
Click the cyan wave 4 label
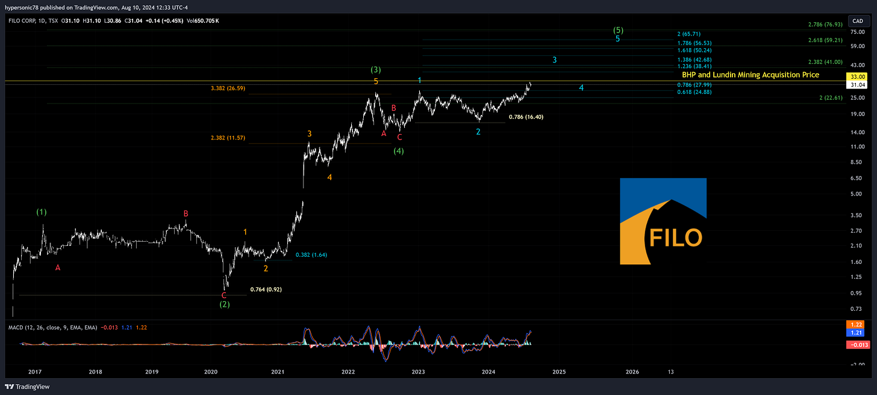pos(581,88)
